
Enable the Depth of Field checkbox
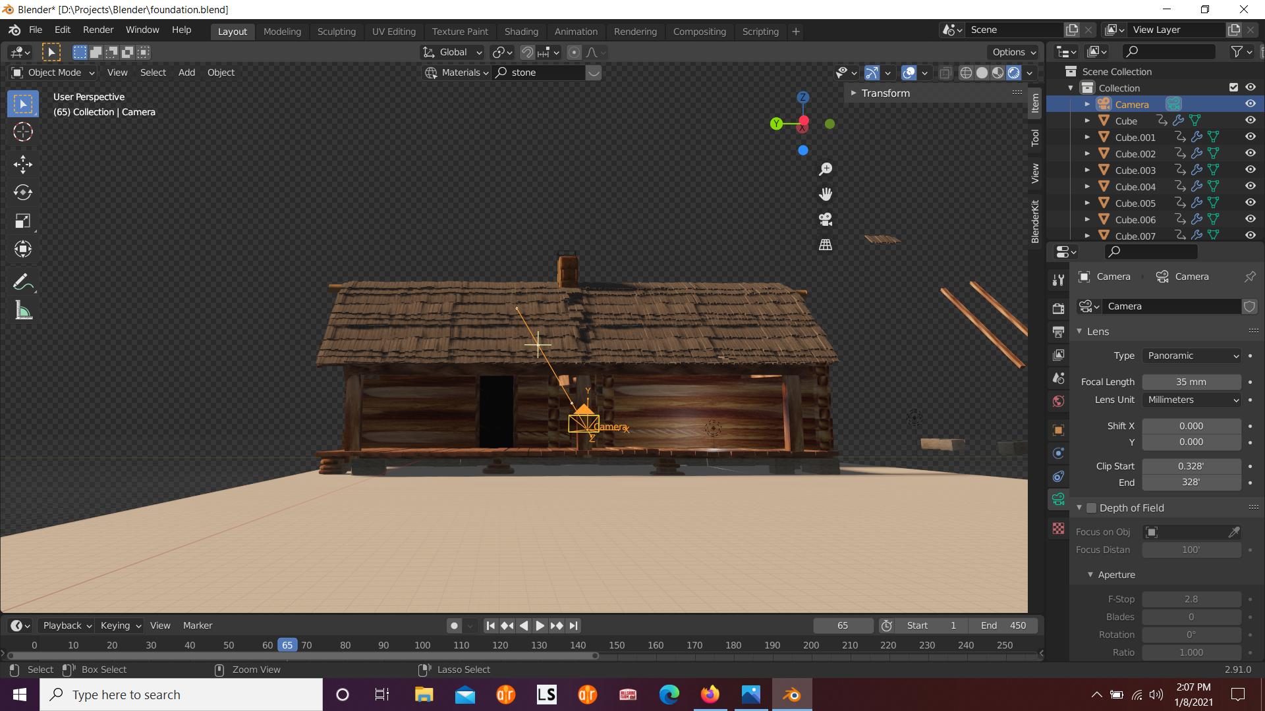pos(1091,508)
